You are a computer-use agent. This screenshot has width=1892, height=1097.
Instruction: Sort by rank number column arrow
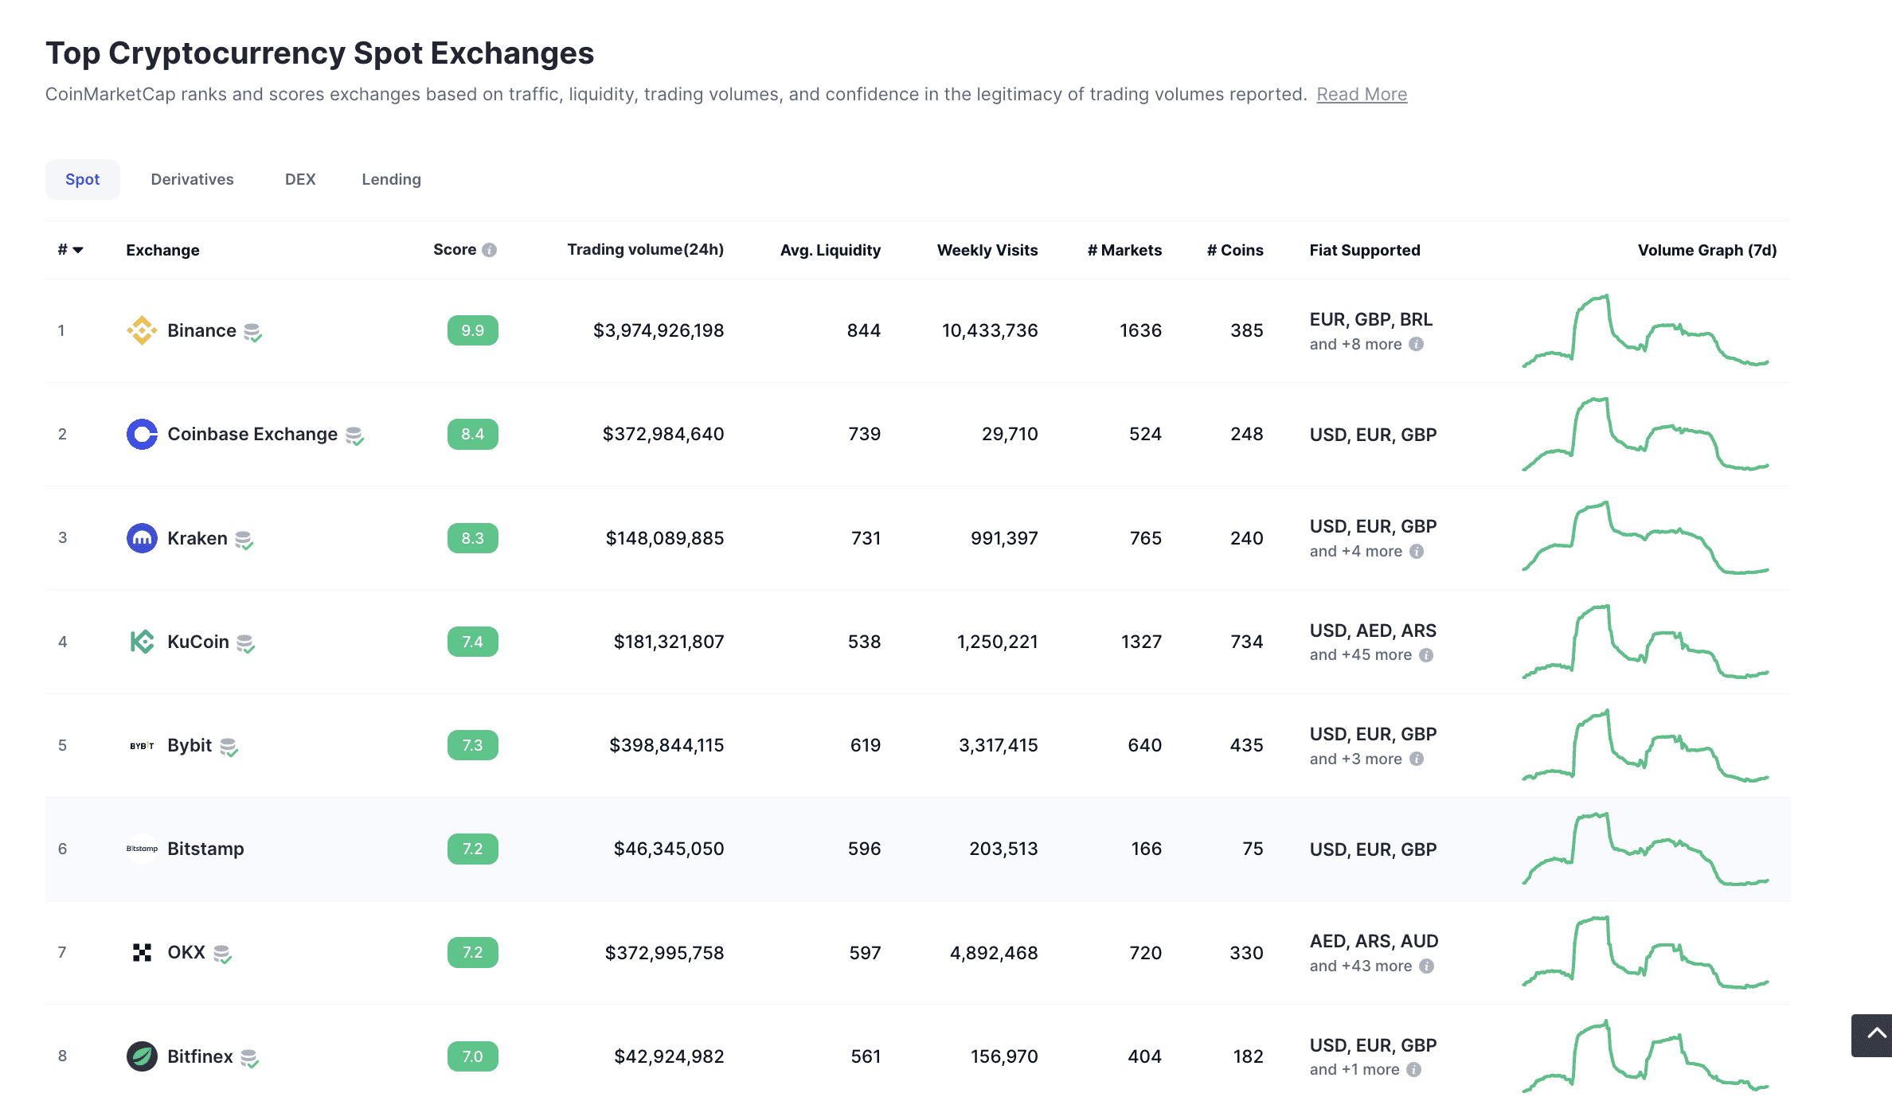77,250
